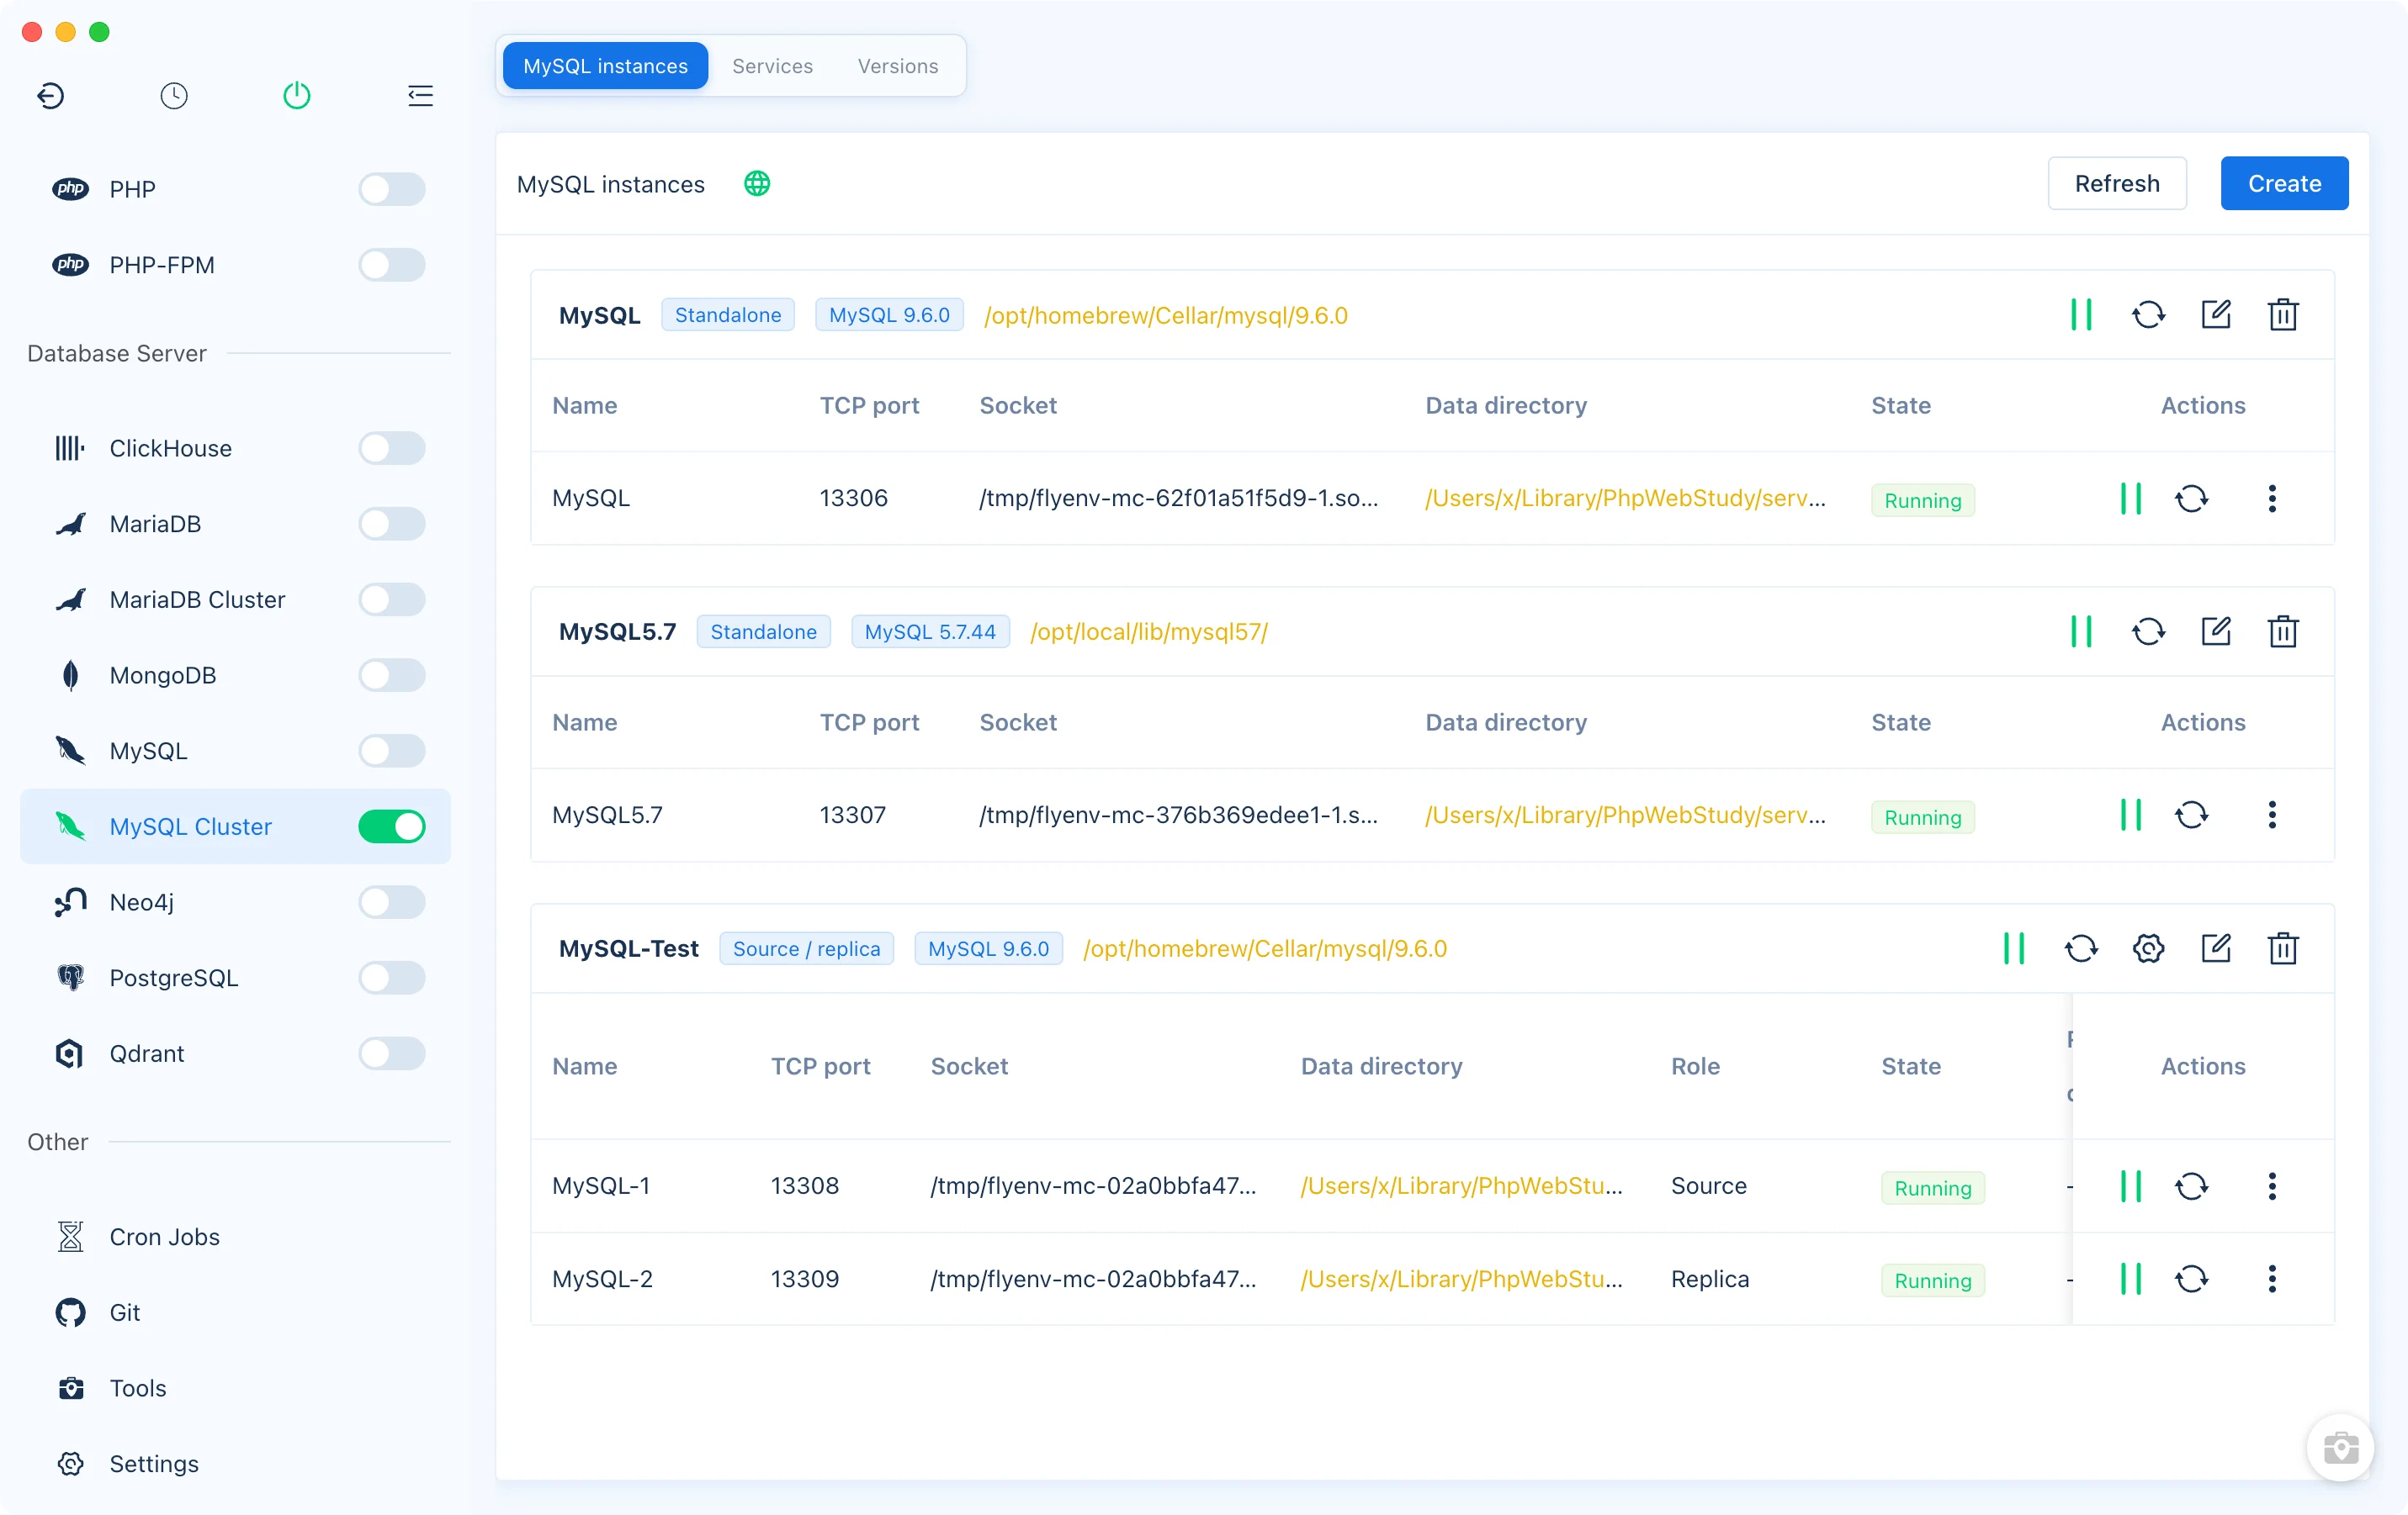The image size is (2408, 1515).
Task: Delete the MySQL-Test cluster
Action: 2283,948
